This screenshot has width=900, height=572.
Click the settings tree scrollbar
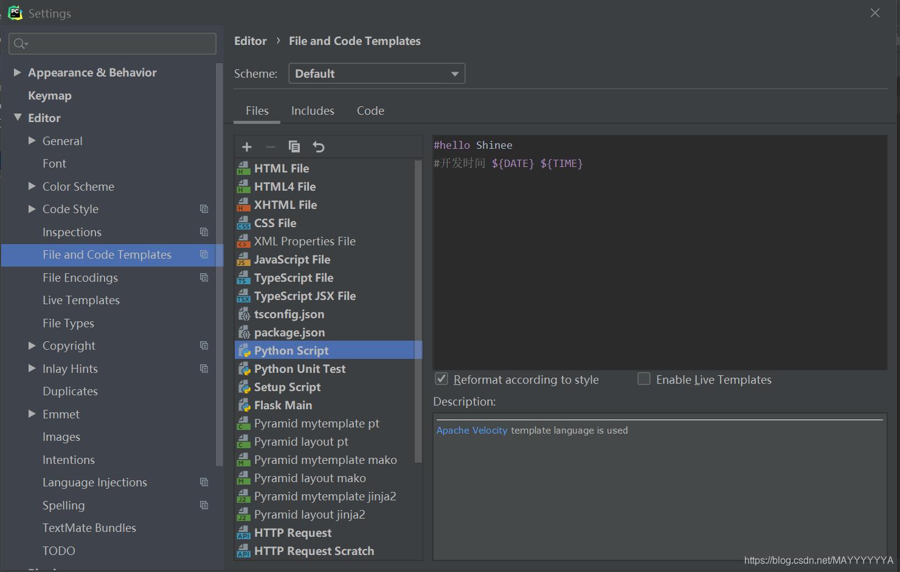point(220,264)
